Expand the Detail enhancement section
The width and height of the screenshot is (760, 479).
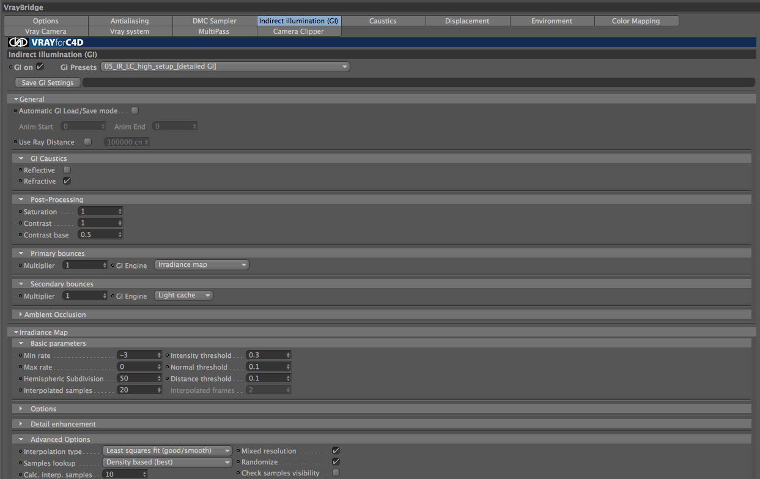coord(21,424)
